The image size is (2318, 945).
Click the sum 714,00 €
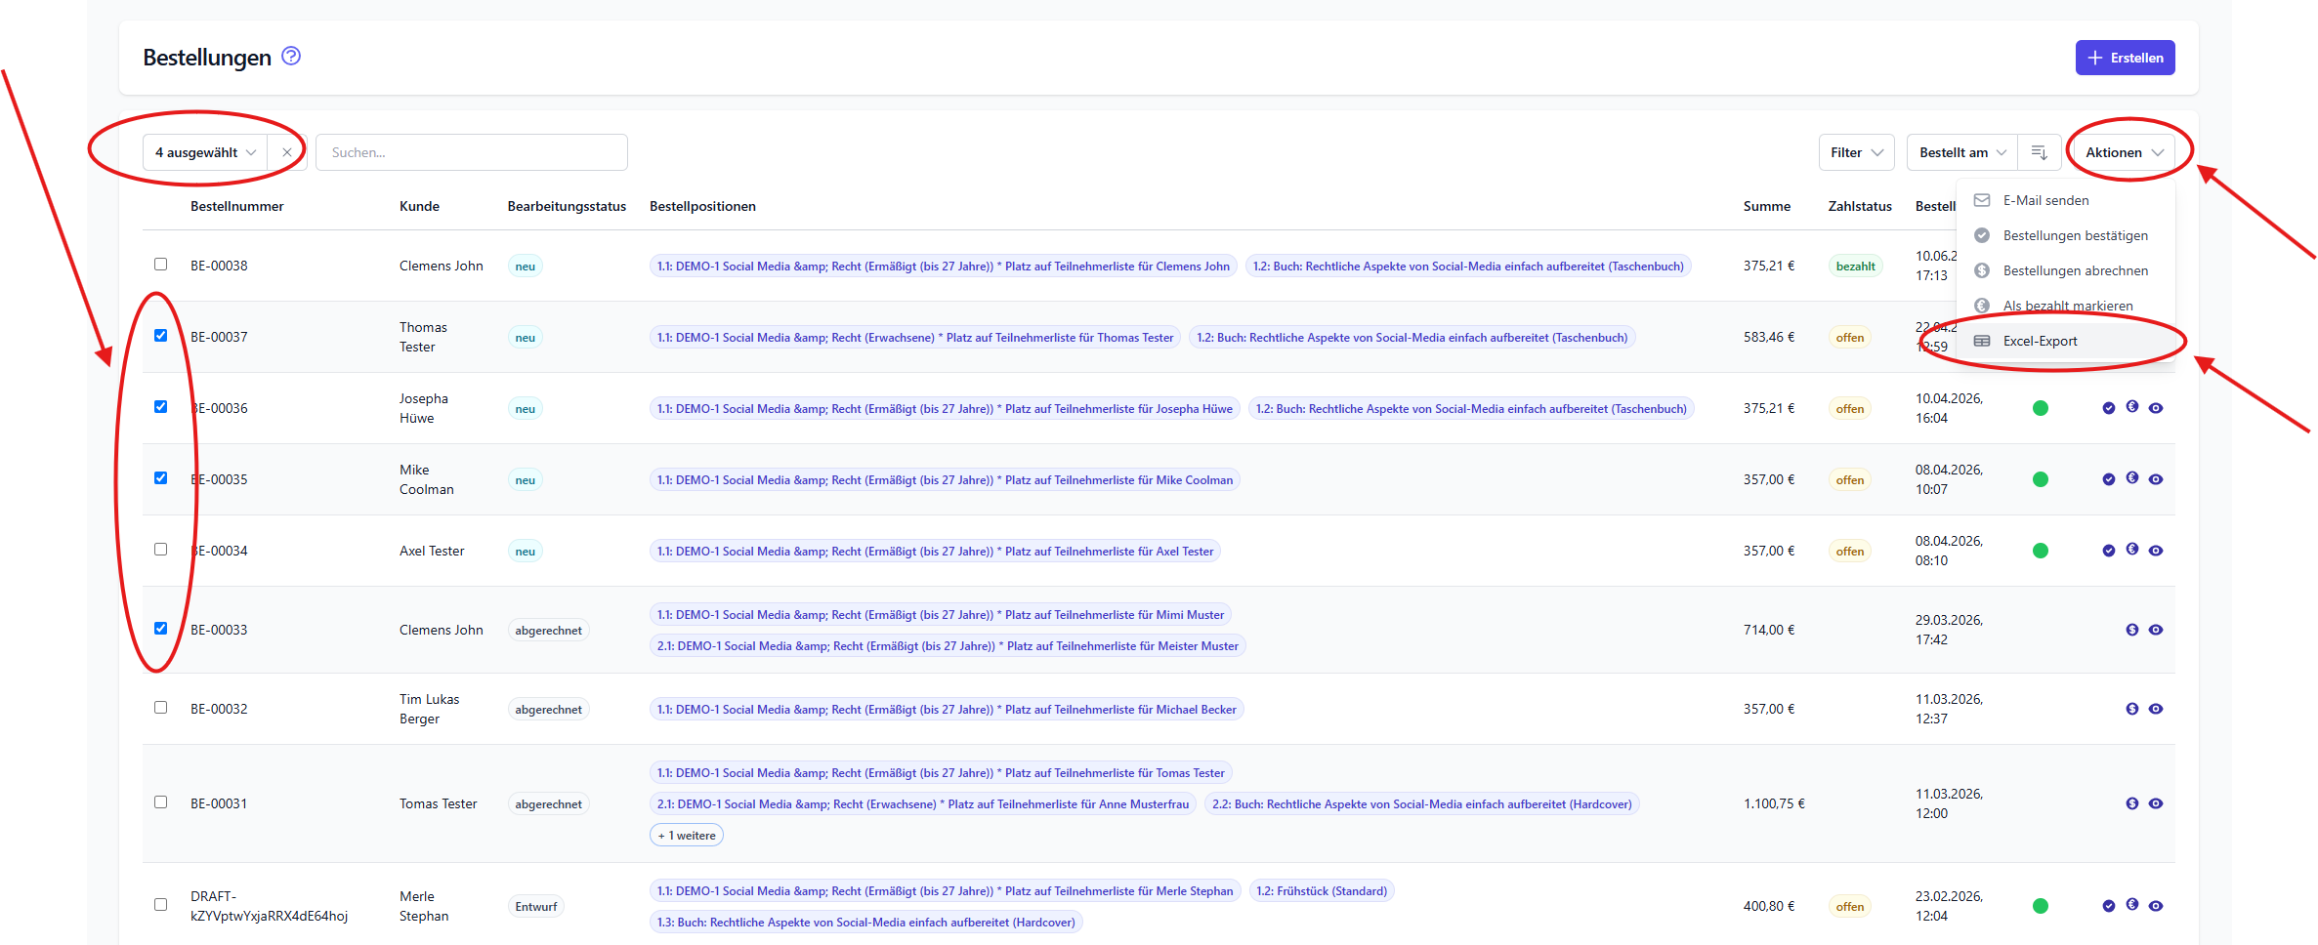tap(1769, 630)
